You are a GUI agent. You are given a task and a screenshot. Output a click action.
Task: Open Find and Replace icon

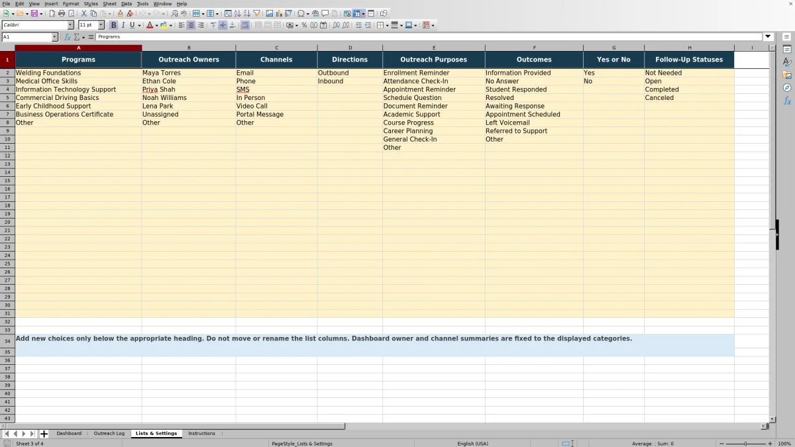pos(174,13)
